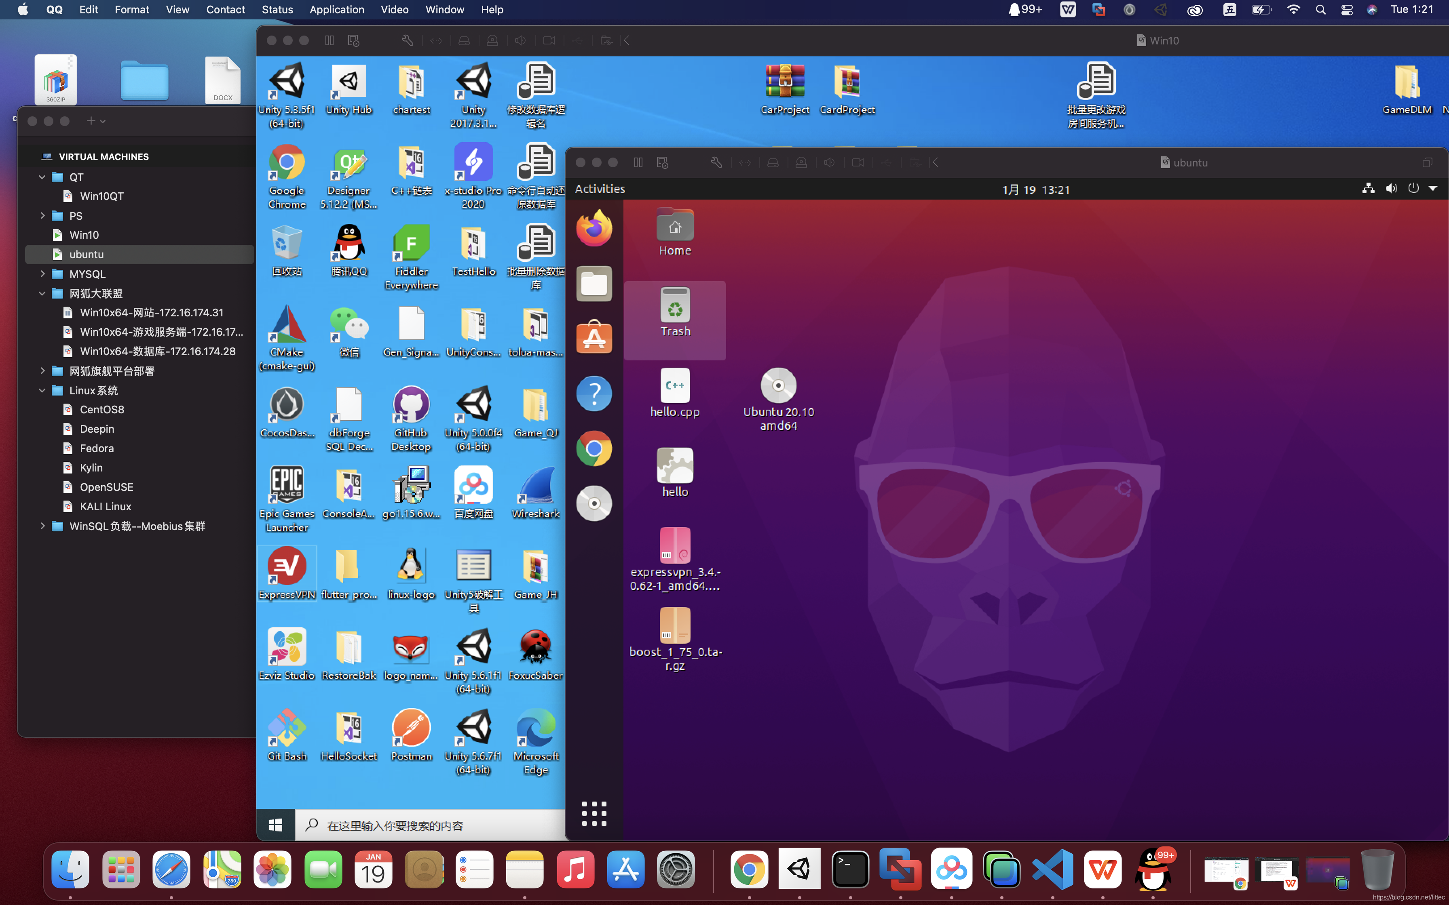The height and width of the screenshot is (905, 1449).
Task: Select CarProject archive on Win10 desktop
Action: pyautogui.click(x=785, y=89)
